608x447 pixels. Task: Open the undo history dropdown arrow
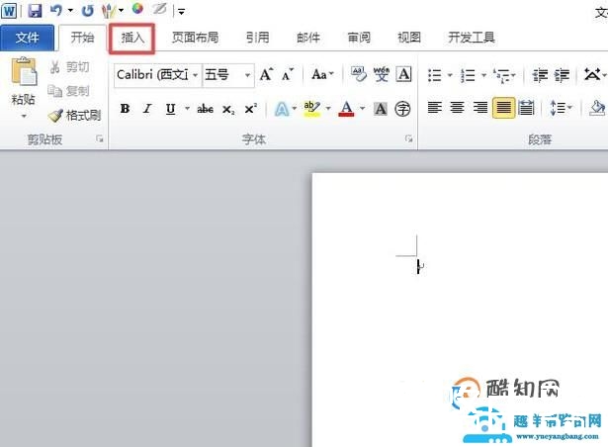70,11
